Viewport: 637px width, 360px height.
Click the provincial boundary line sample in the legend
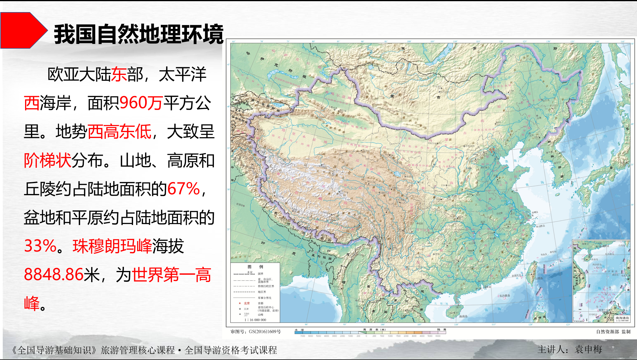click(244, 280)
